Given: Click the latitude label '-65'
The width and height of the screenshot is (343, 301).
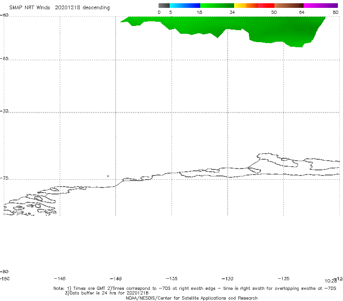Looking at the screenshot, I should click(4, 59).
